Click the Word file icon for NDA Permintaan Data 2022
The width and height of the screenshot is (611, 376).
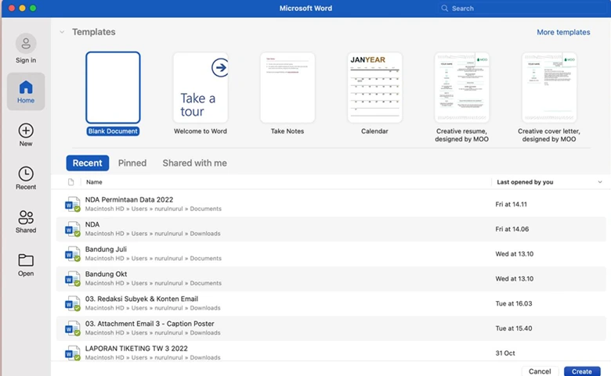coord(73,204)
